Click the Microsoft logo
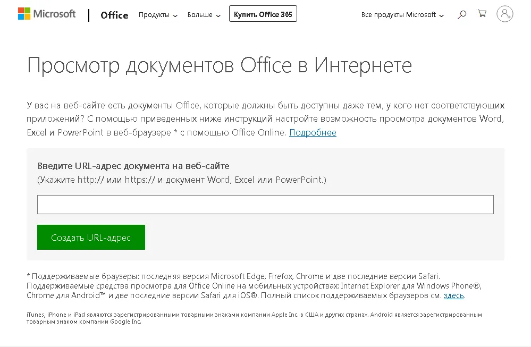The height and width of the screenshot is (347, 531). (x=47, y=14)
